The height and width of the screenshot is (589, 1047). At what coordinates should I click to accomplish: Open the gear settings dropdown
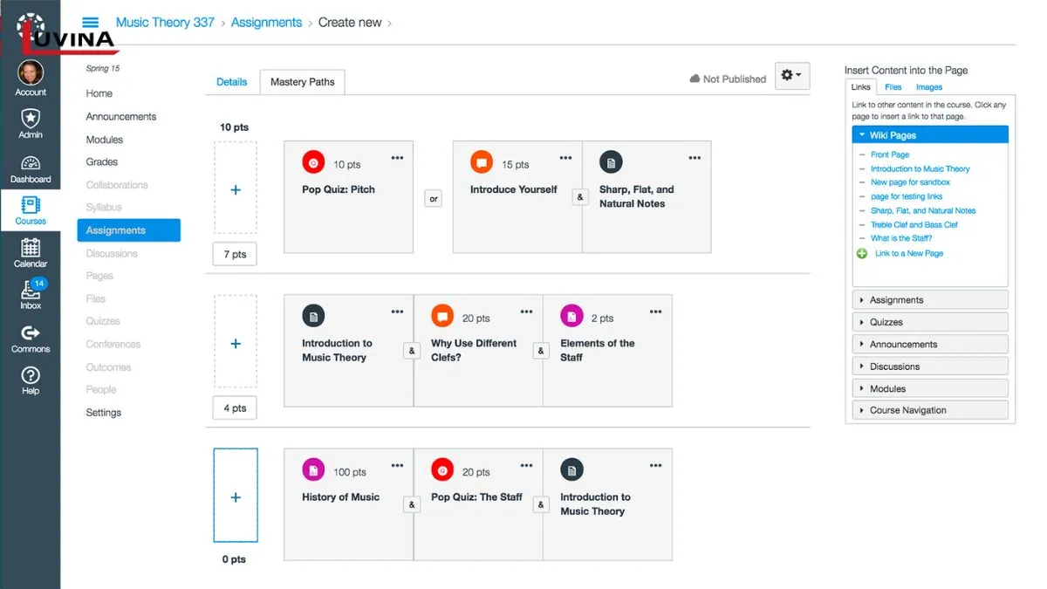point(792,77)
